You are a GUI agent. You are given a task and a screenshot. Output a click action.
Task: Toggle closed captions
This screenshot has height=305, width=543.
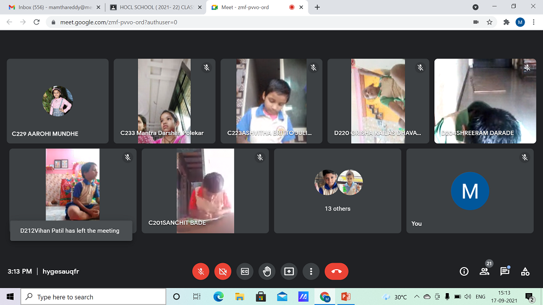(245, 271)
